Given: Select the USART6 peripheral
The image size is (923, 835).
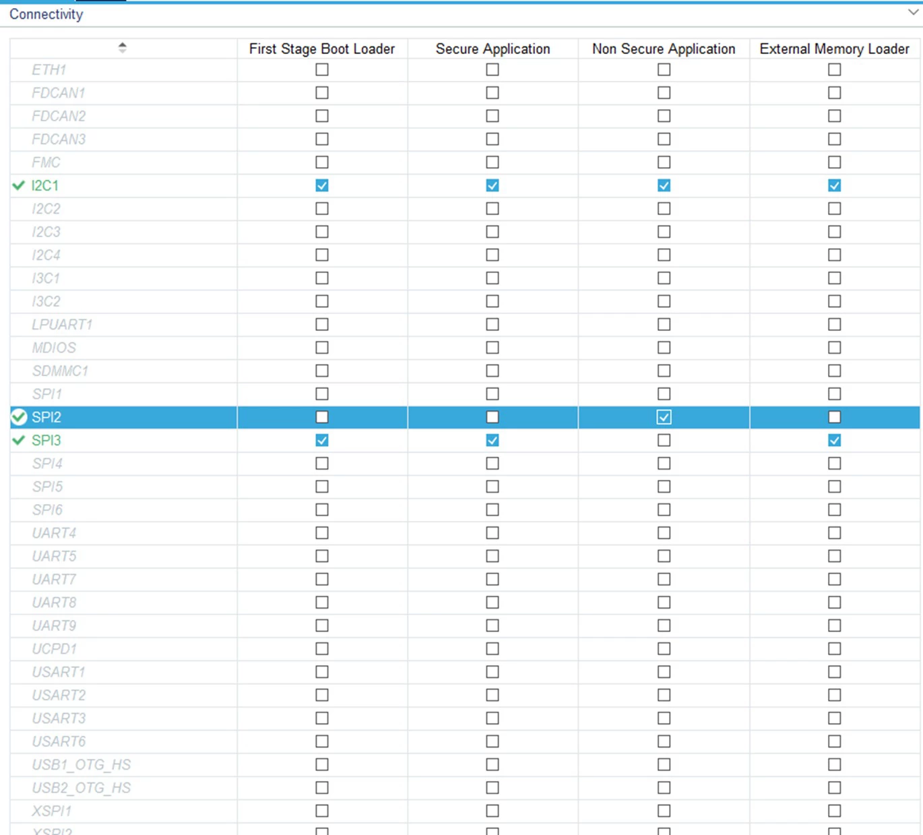Looking at the screenshot, I should coord(59,741).
